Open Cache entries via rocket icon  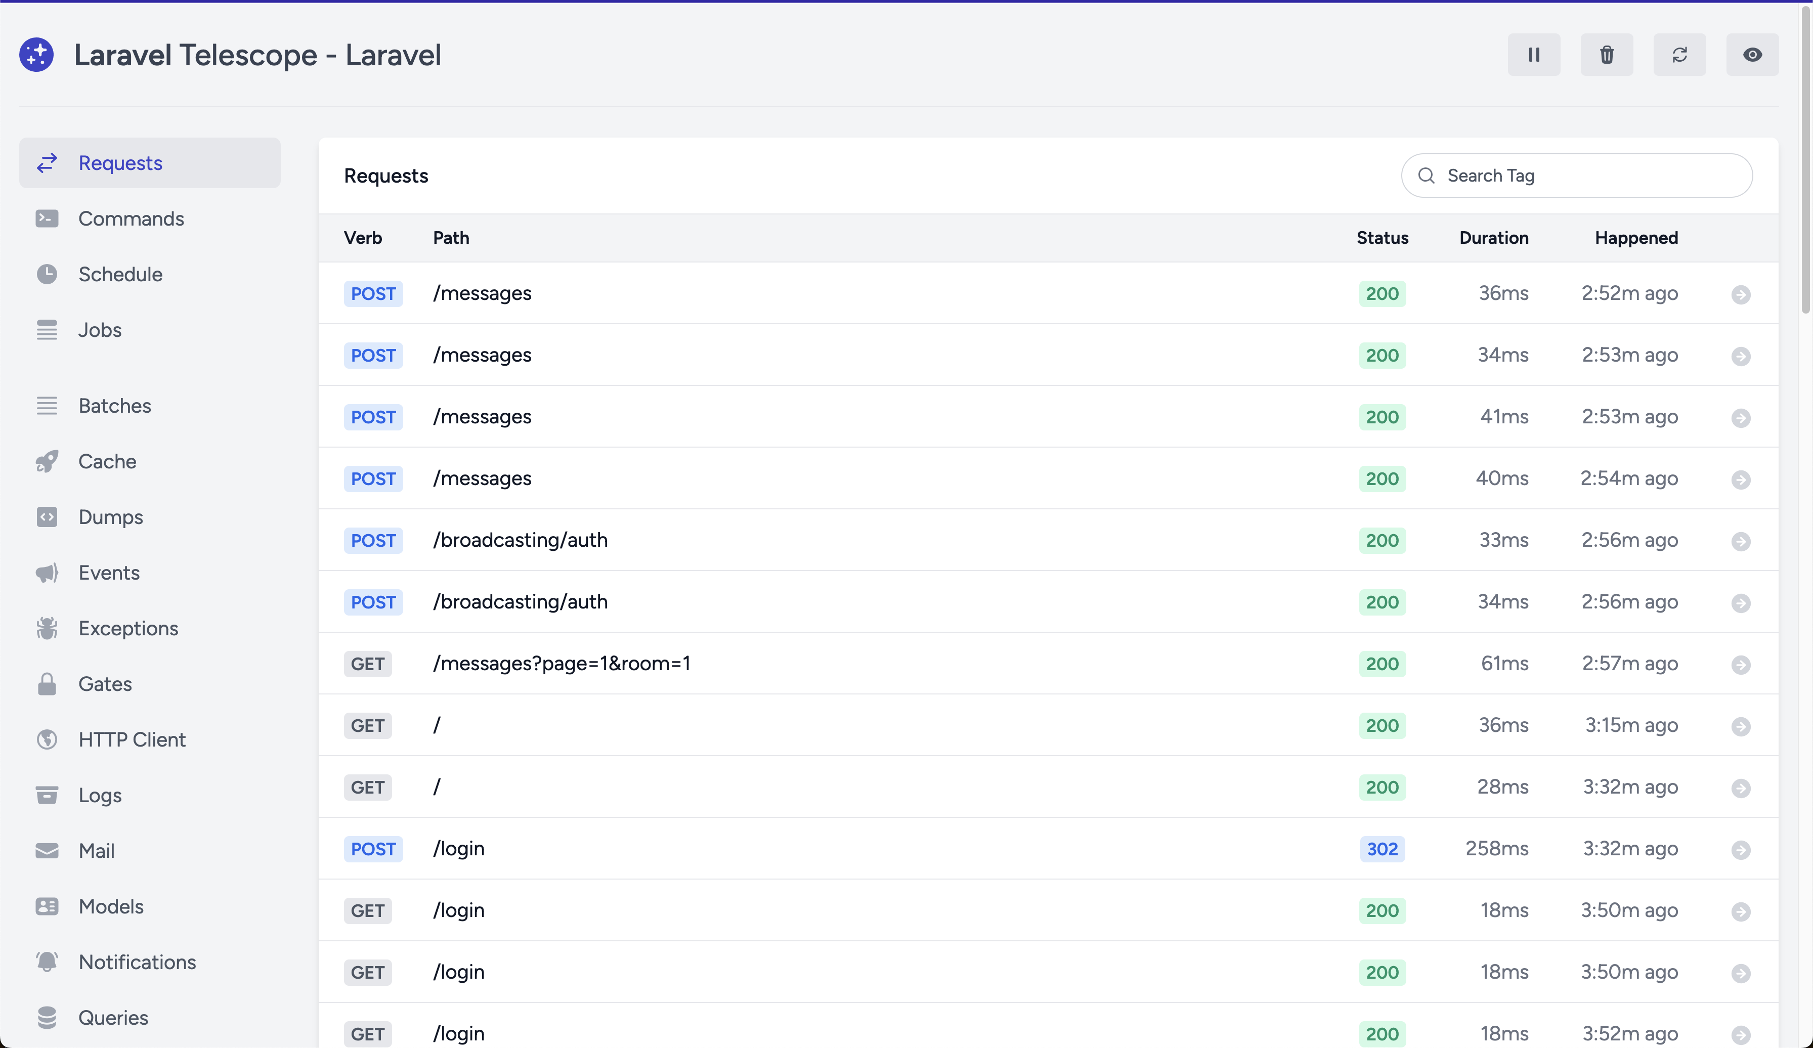tap(48, 462)
